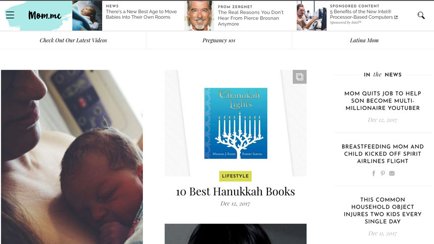This screenshot has height=244, width=434.
Task: Click the external link icon beside Intel ad
Action: pos(396,17)
